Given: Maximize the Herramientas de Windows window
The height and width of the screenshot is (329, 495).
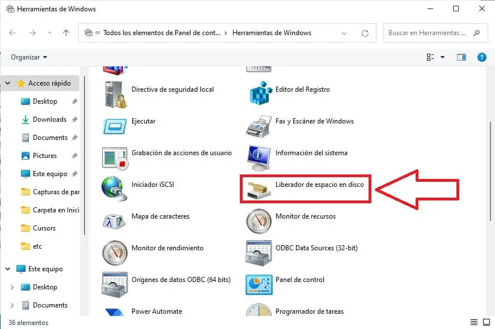Looking at the screenshot, I should [456, 9].
